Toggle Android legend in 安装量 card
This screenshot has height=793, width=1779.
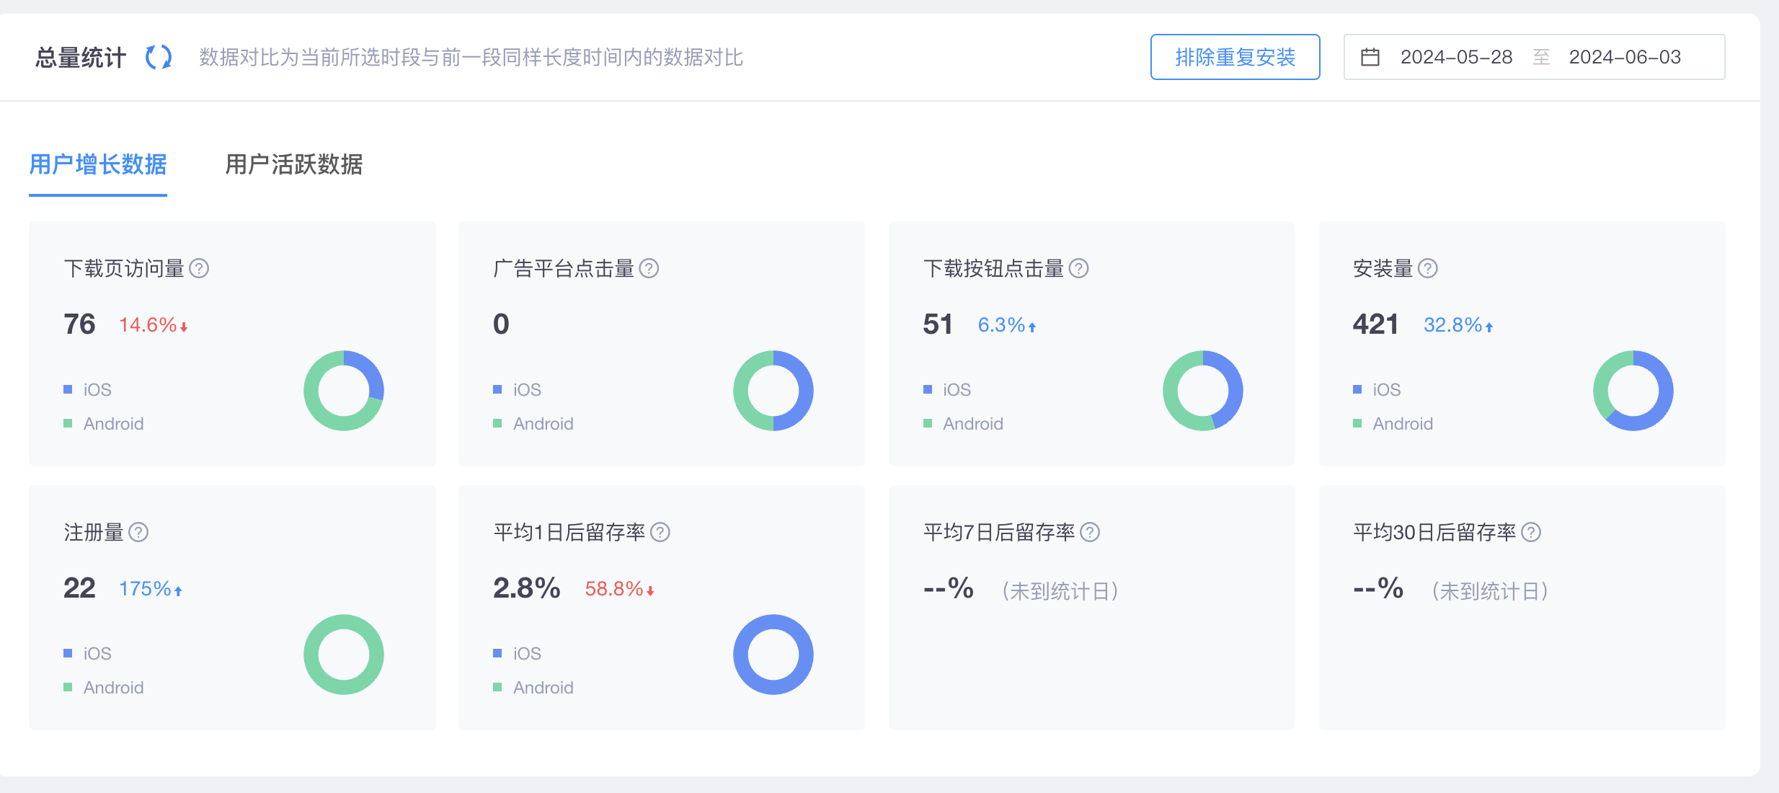coord(1393,423)
